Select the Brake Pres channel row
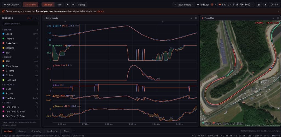The height and width of the screenshot is (137, 281). point(20,43)
